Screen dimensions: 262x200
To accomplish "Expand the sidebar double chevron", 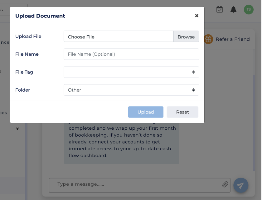I will click(x=17, y=128).
